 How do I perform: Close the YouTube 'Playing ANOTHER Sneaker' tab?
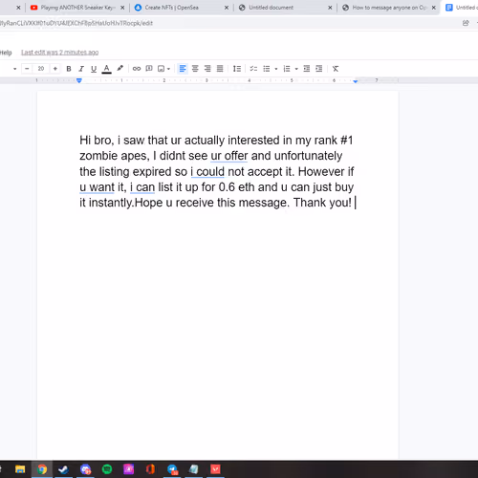[122, 8]
